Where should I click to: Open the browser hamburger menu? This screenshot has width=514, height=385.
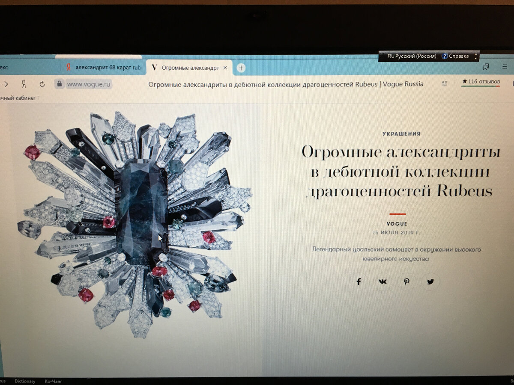505,67
